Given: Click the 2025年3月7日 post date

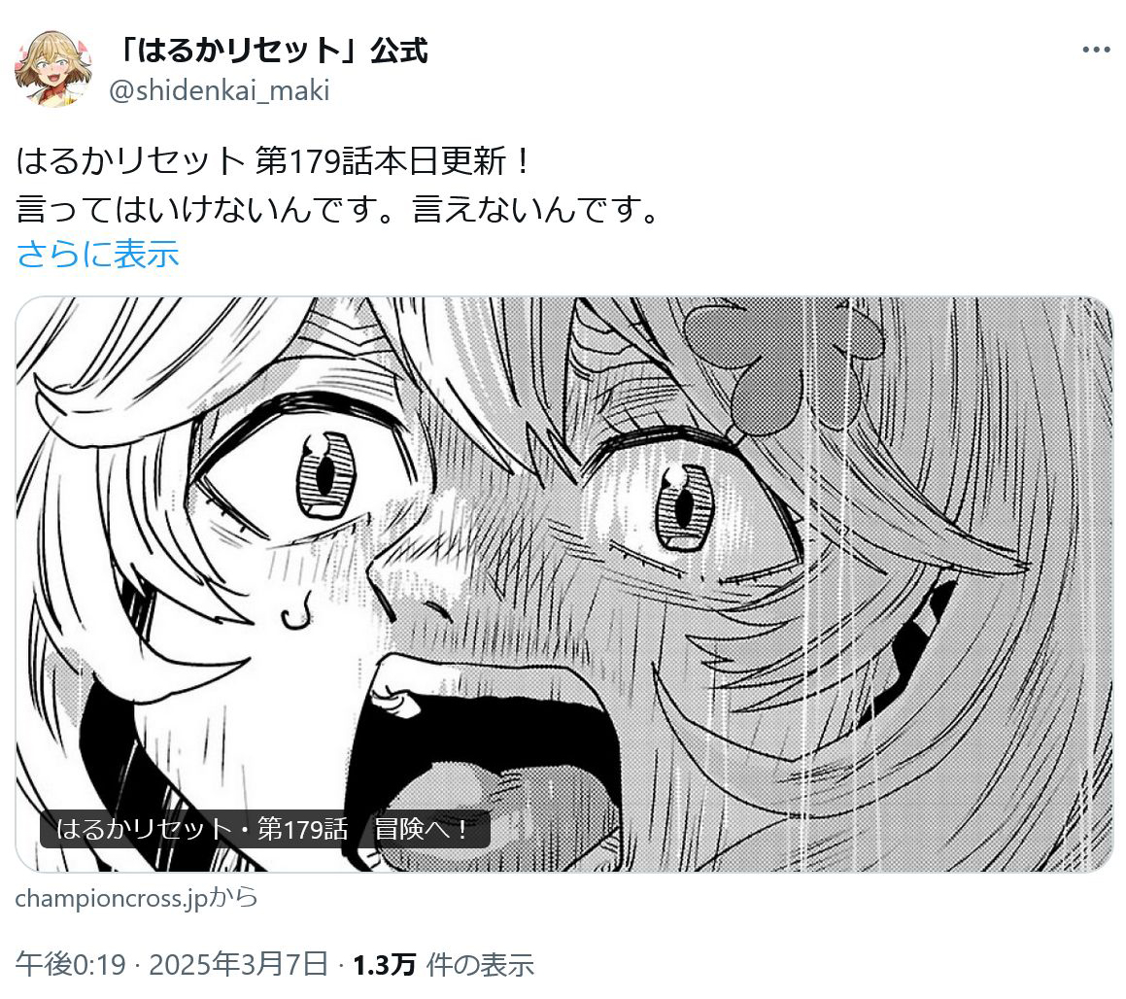Looking at the screenshot, I should click(x=238, y=965).
